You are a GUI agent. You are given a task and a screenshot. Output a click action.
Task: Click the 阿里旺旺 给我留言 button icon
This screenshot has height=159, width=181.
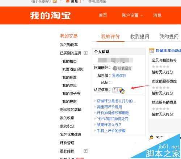pyautogui.click(x=122, y=68)
